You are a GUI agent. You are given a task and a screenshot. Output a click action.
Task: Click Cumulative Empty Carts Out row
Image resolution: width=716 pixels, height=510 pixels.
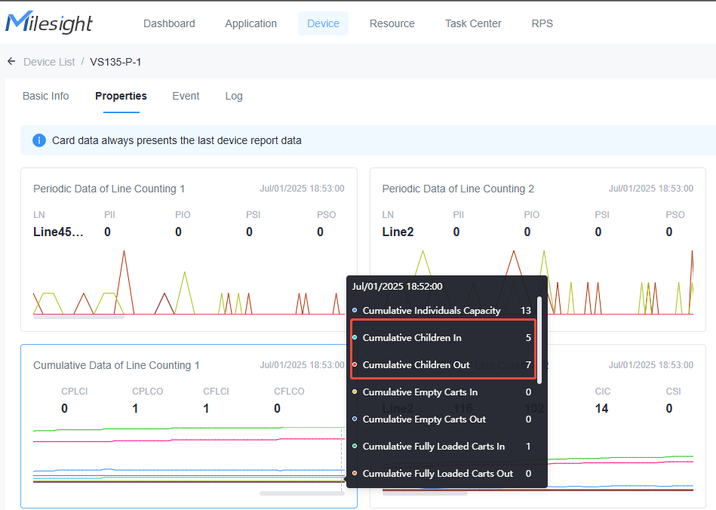tap(442, 419)
